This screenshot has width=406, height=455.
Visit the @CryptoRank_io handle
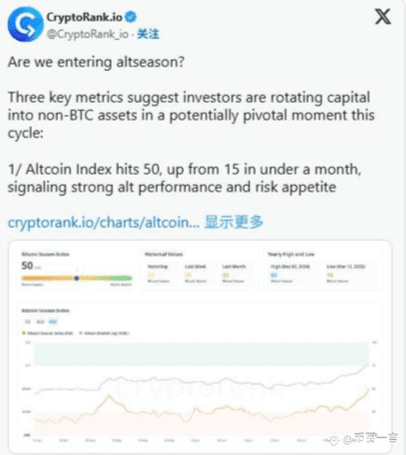pyautogui.click(x=88, y=34)
